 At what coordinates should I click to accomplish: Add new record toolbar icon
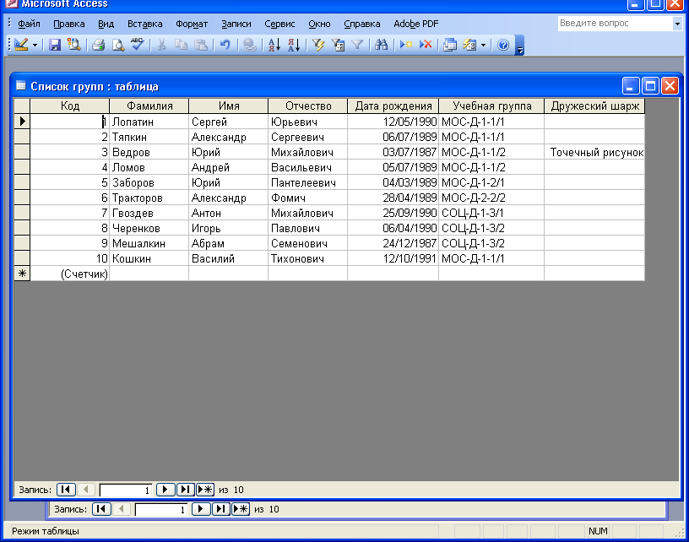pyautogui.click(x=406, y=45)
